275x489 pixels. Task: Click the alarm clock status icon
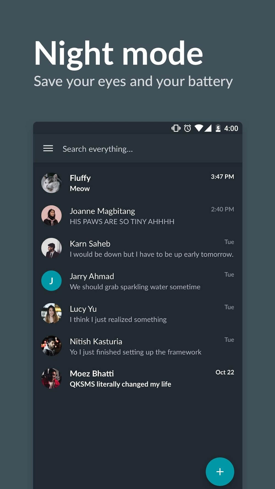[188, 128]
